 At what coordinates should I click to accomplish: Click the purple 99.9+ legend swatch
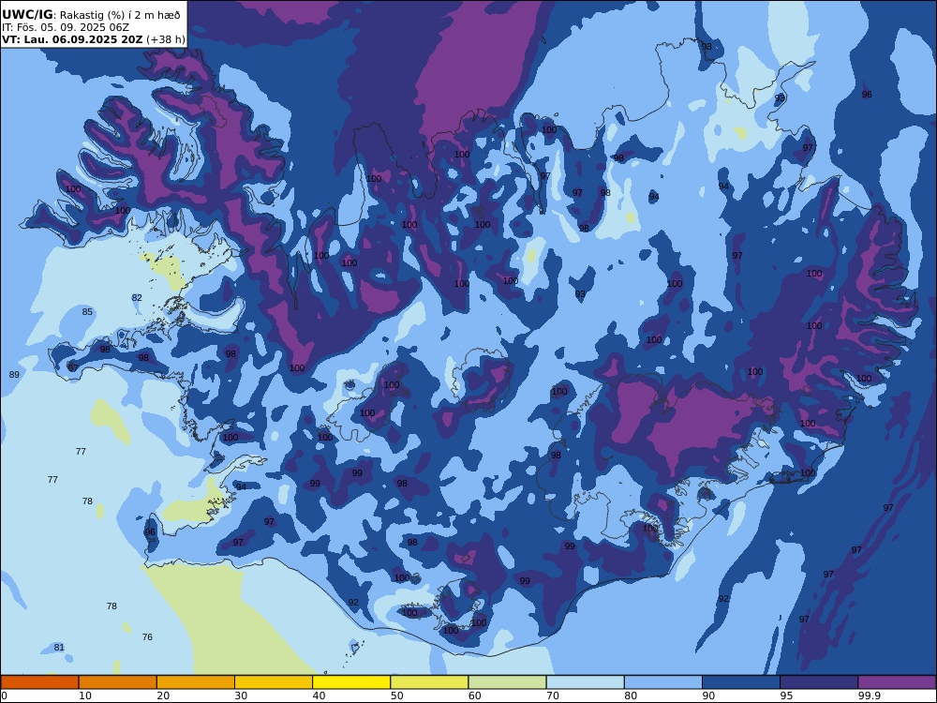pos(897,682)
